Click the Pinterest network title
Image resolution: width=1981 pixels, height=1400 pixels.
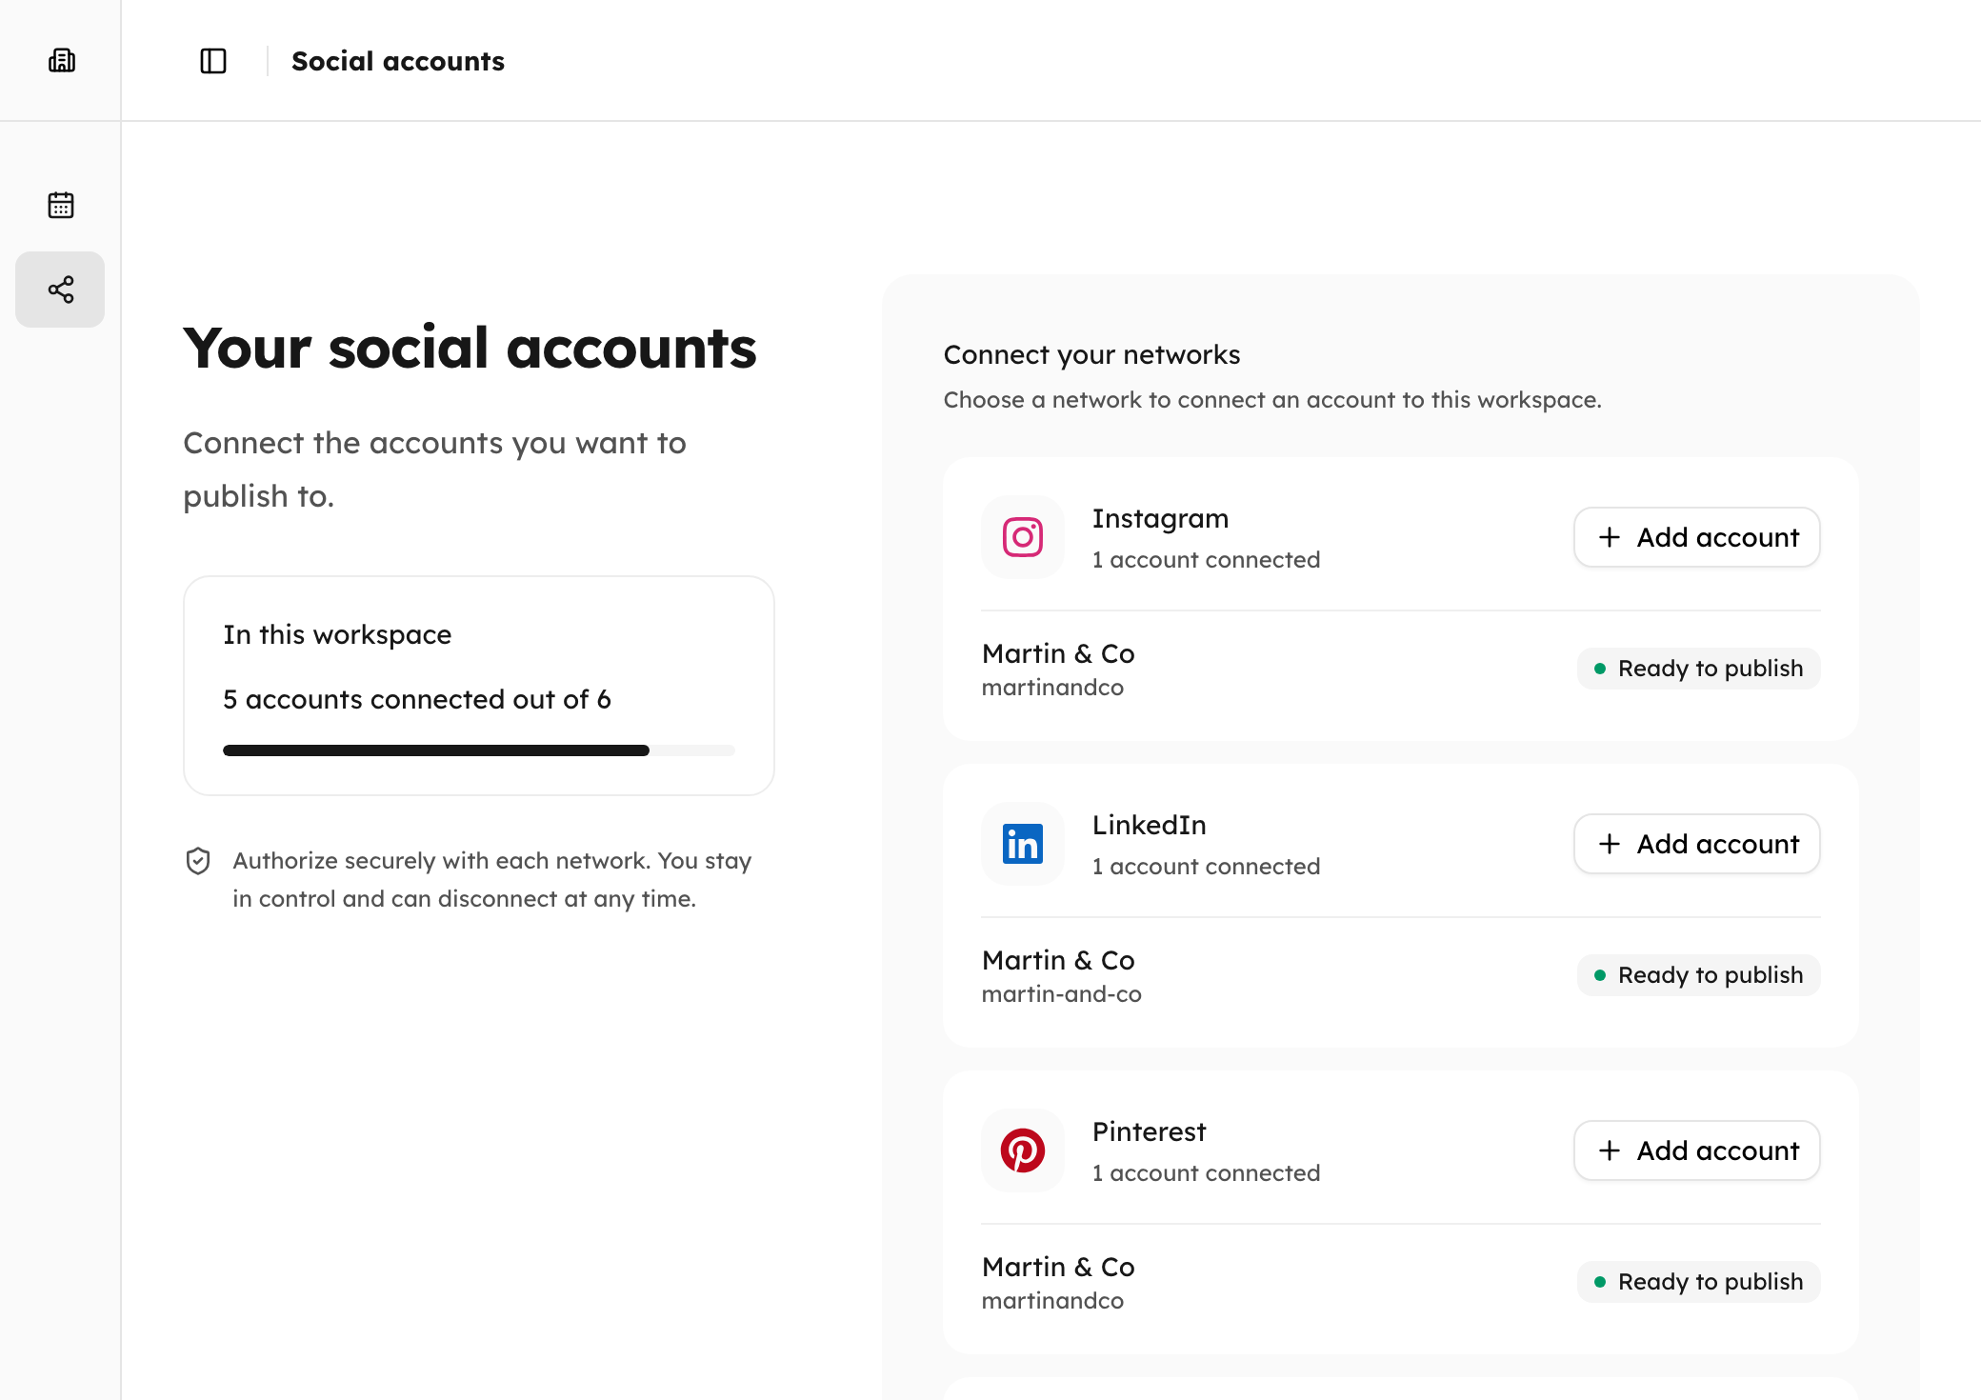point(1149,1131)
